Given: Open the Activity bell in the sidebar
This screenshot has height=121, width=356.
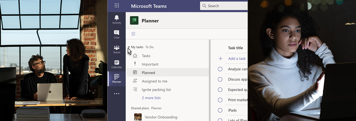Looking at the screenshot, I should click(x=117, y=20).
